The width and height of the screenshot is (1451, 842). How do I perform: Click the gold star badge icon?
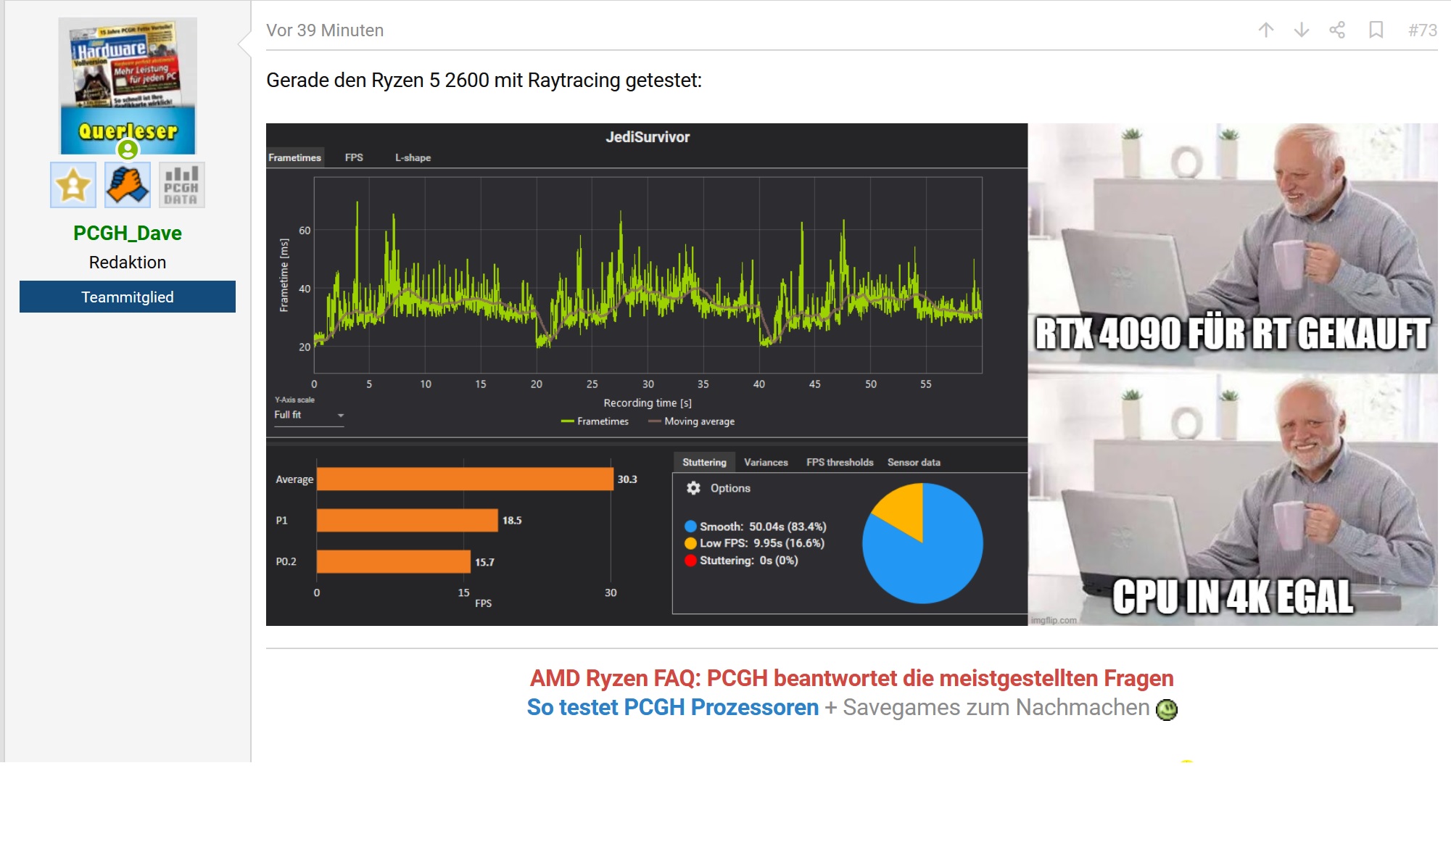coord(73,185)
